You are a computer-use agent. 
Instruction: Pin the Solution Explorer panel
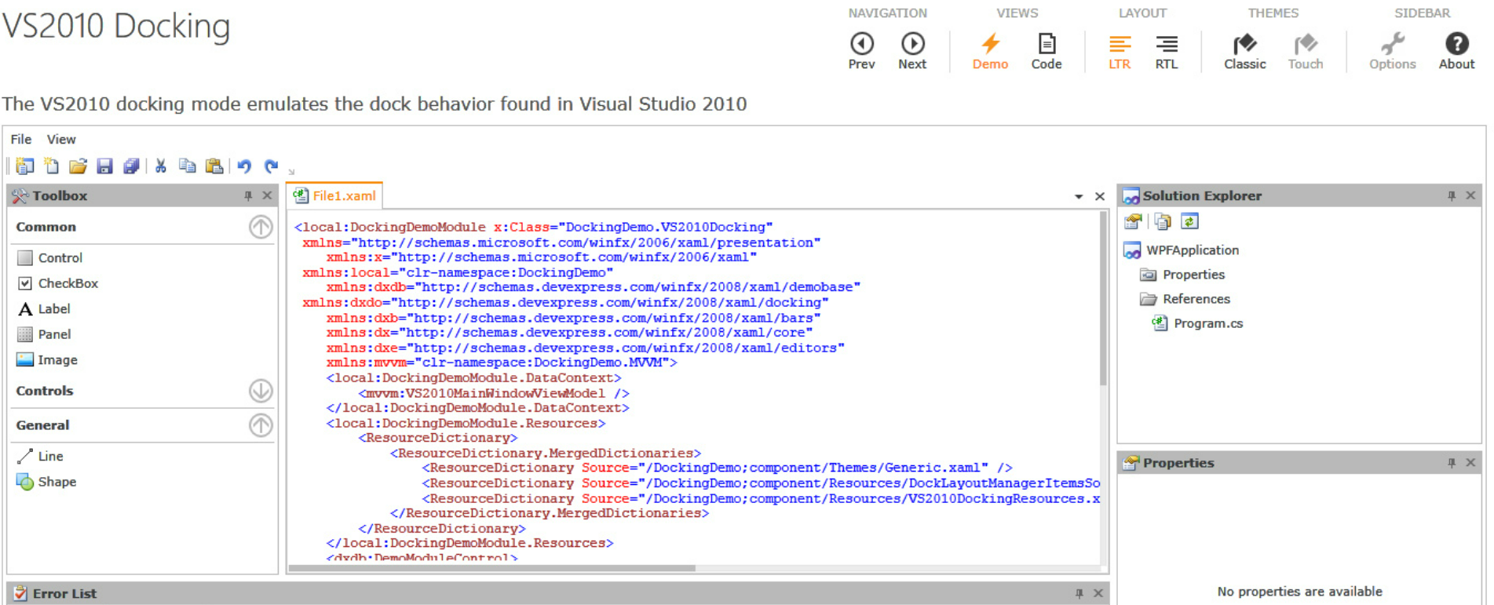[1452, 196]
